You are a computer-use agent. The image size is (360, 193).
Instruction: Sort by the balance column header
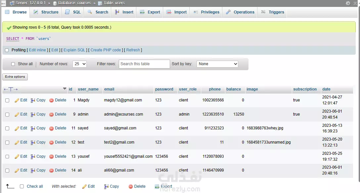coord(234,89)
